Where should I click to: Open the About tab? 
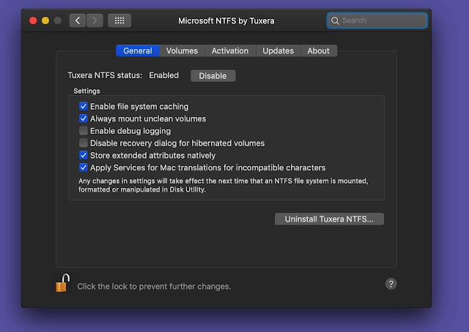tap(318, 51)
